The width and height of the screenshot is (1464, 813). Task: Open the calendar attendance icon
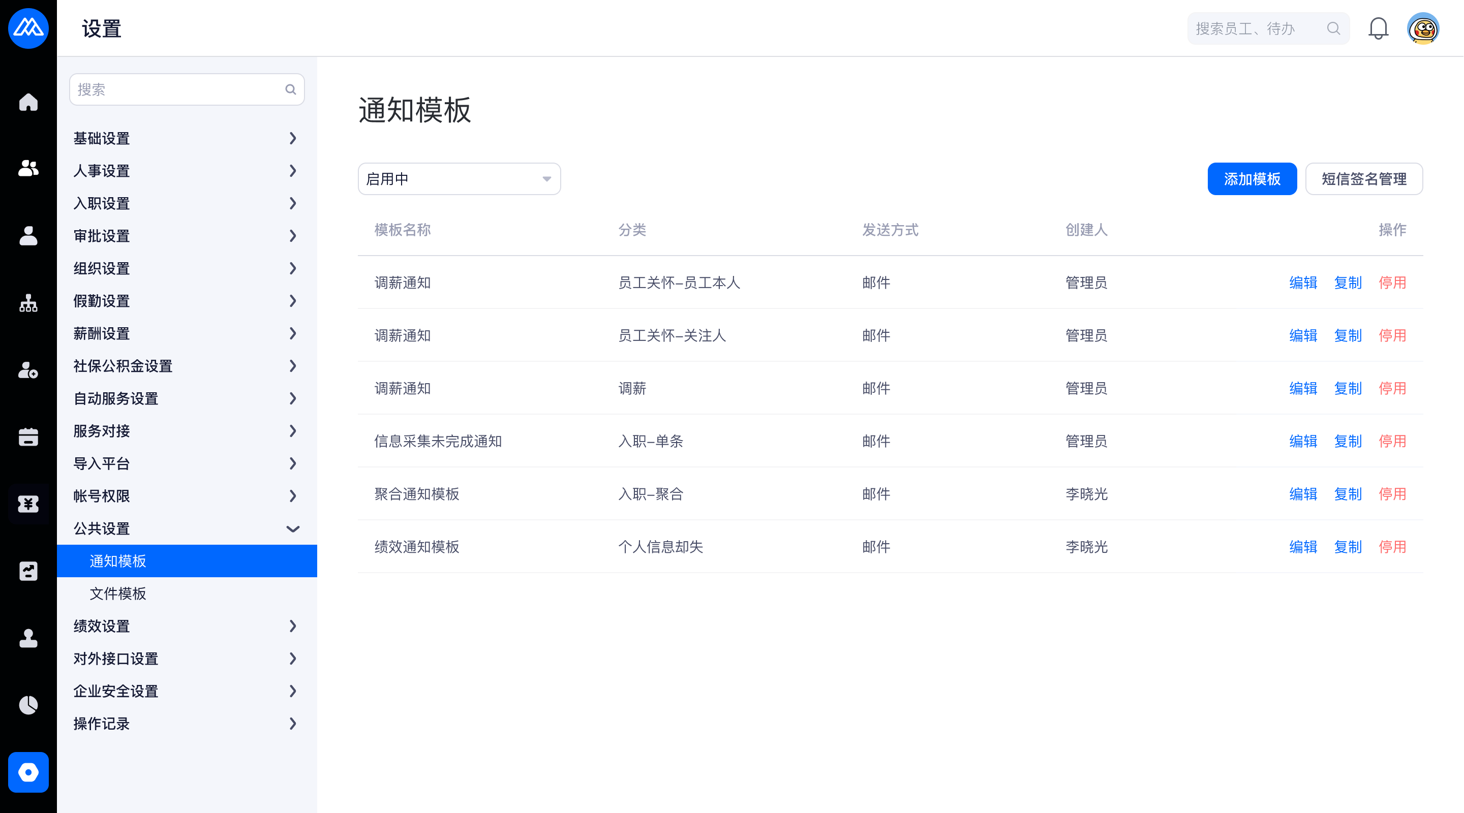pos(28,437)
